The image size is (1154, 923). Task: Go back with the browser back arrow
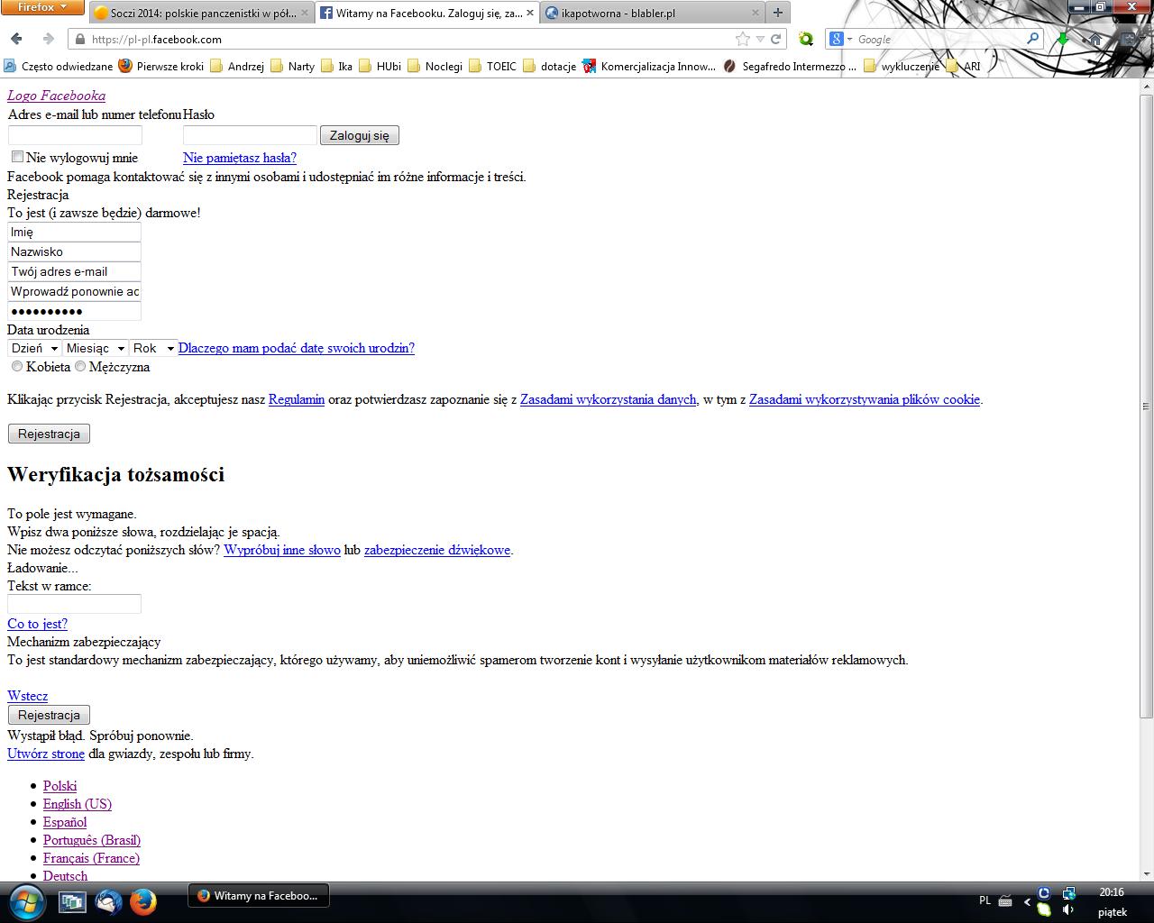[16, 39]
